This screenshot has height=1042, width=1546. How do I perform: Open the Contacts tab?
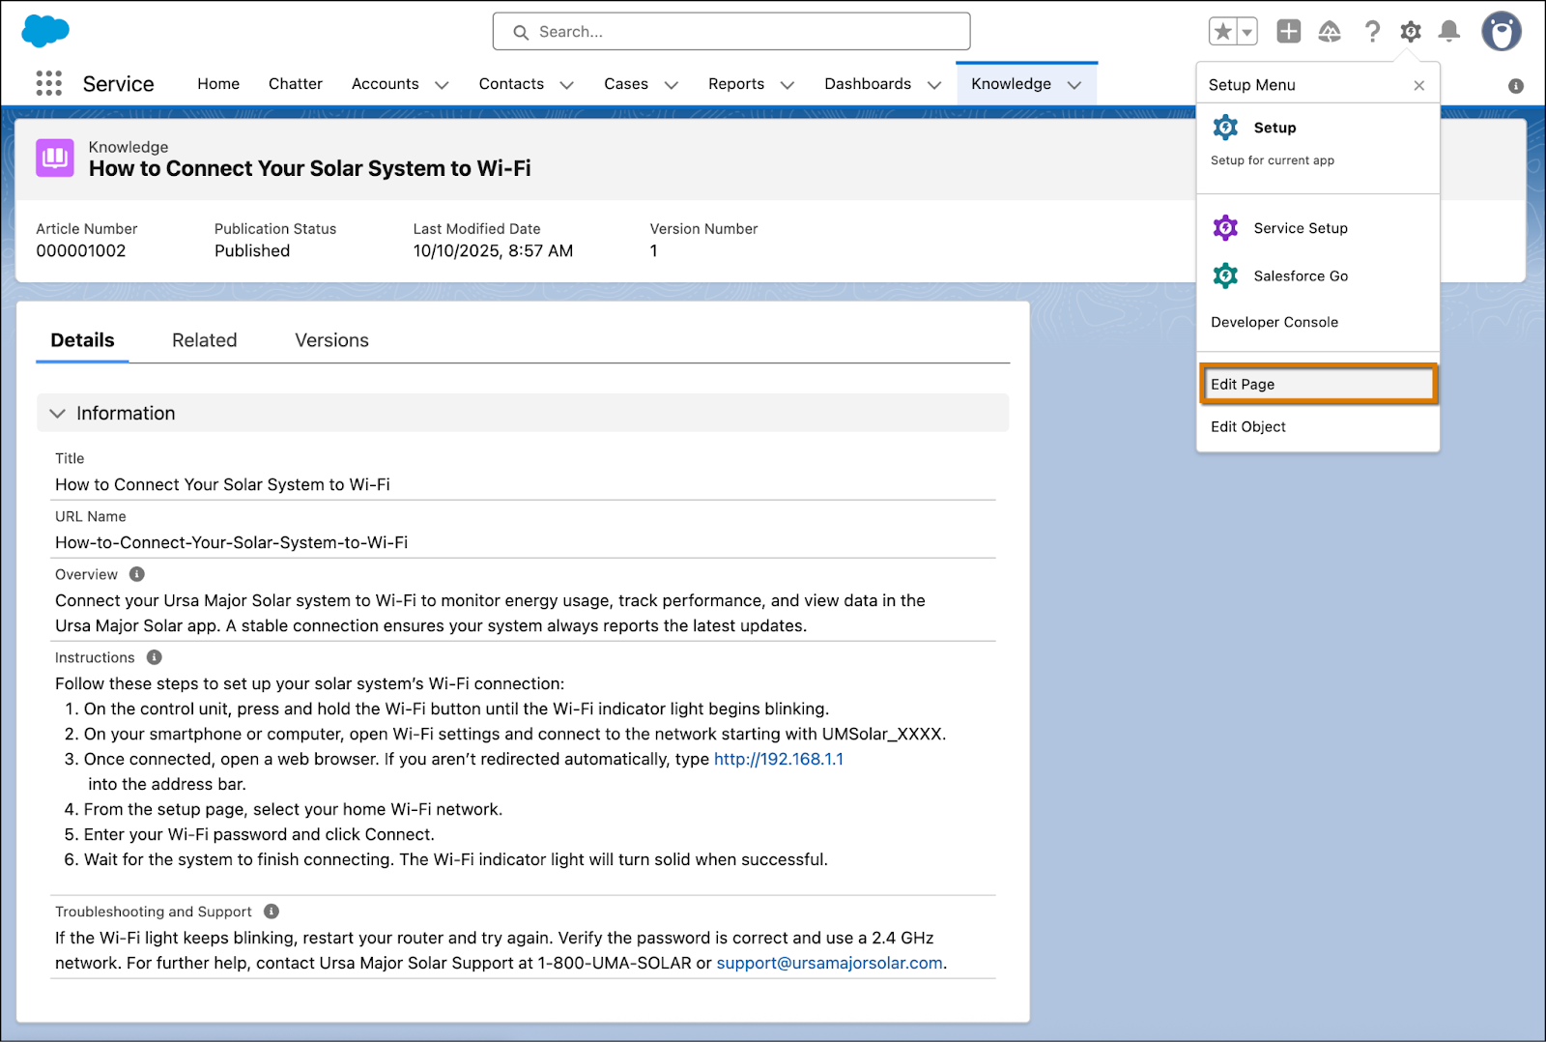(x=511, y=84)
